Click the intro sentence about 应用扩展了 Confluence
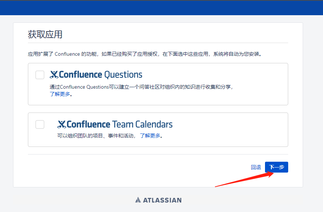 [145, 54]
